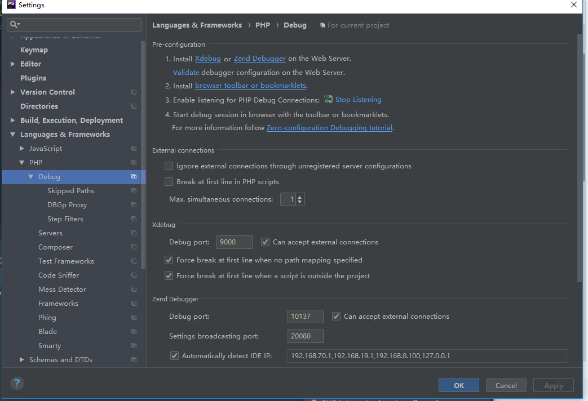Click project-level icon beside Mess Detector

[134, 289]
